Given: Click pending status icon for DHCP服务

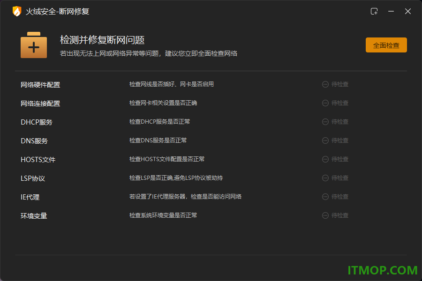Looking at the screenshot, I should click(325, 122).
